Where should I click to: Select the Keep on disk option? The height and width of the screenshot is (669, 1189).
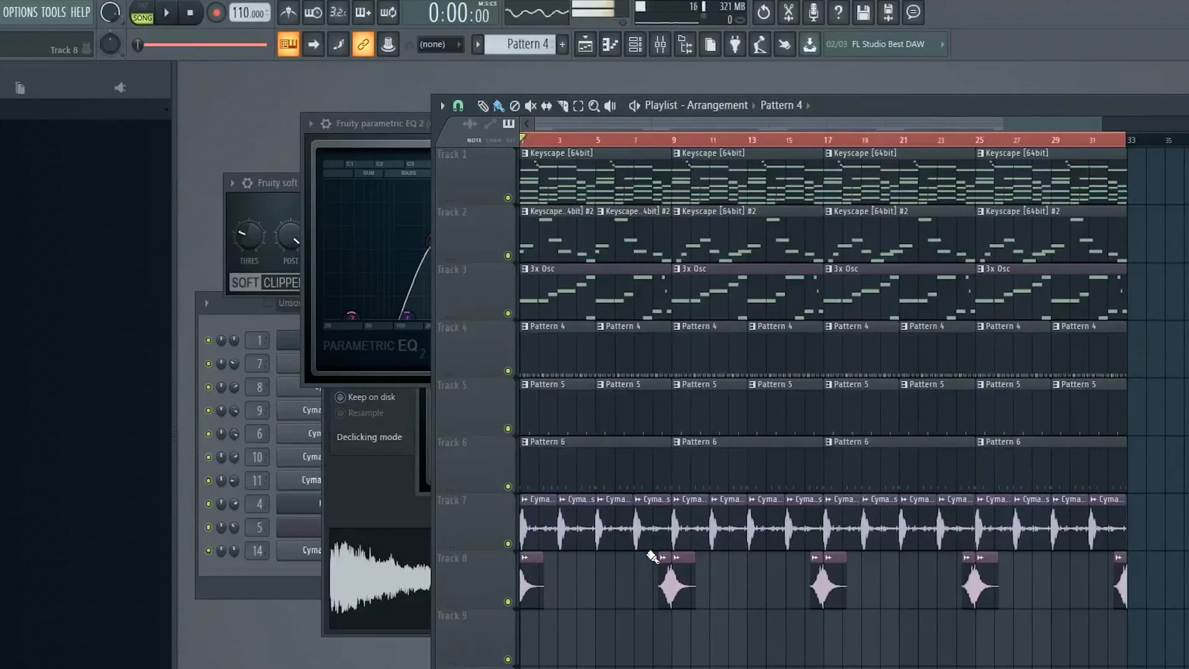pyautogui.click(x=365, y=397)
